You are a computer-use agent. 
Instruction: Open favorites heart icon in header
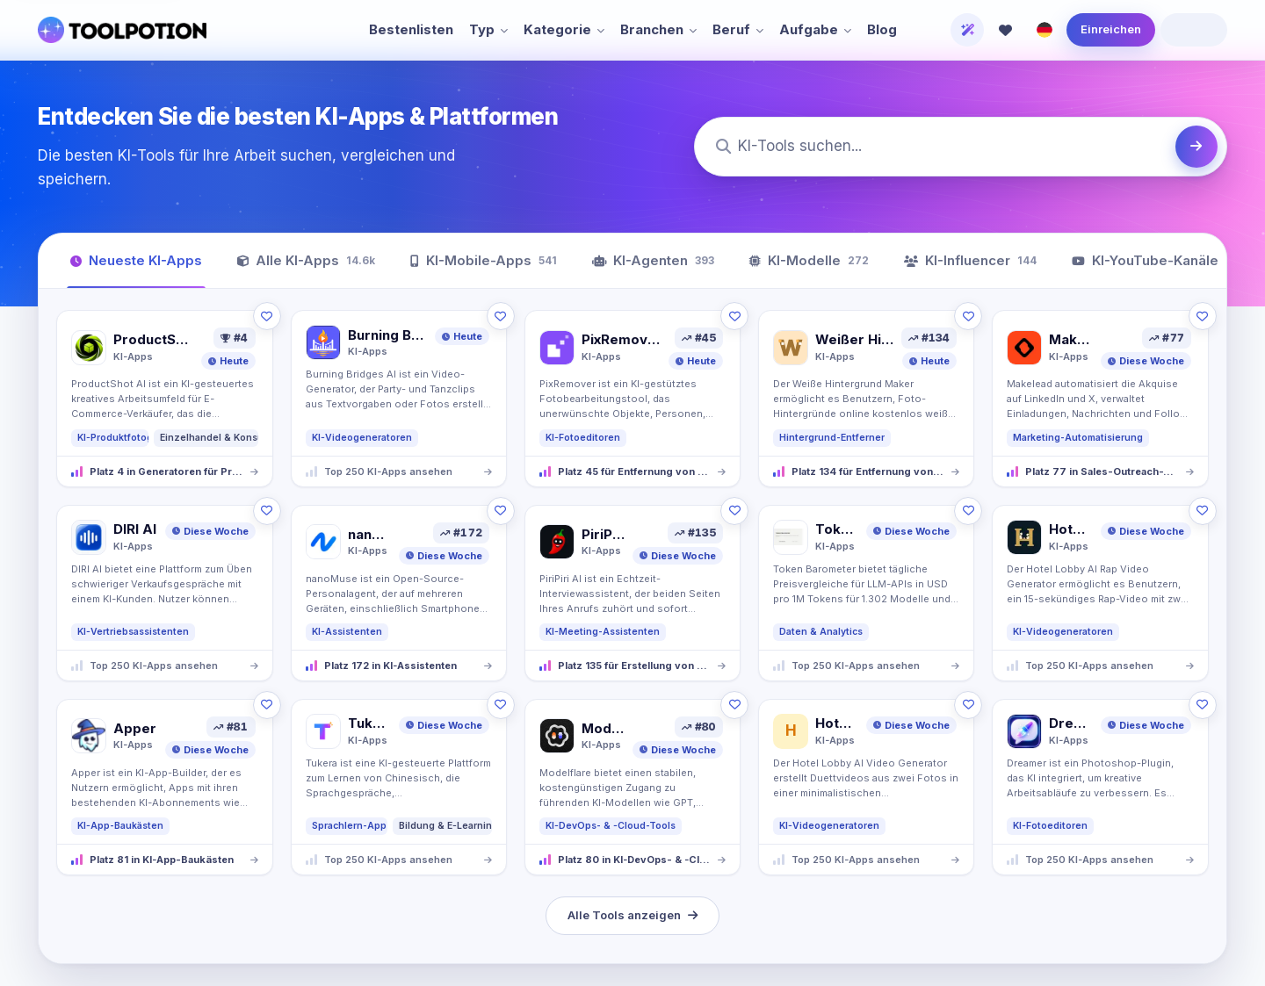[x=1006, y=30]
